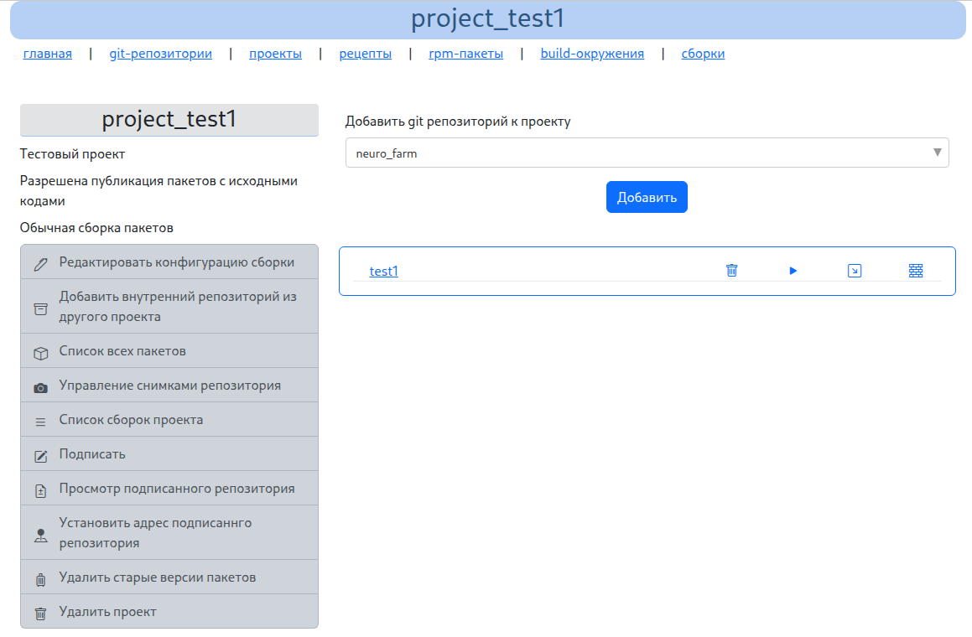Open Просмотр подписанного репозитория

tap(176, 488)
